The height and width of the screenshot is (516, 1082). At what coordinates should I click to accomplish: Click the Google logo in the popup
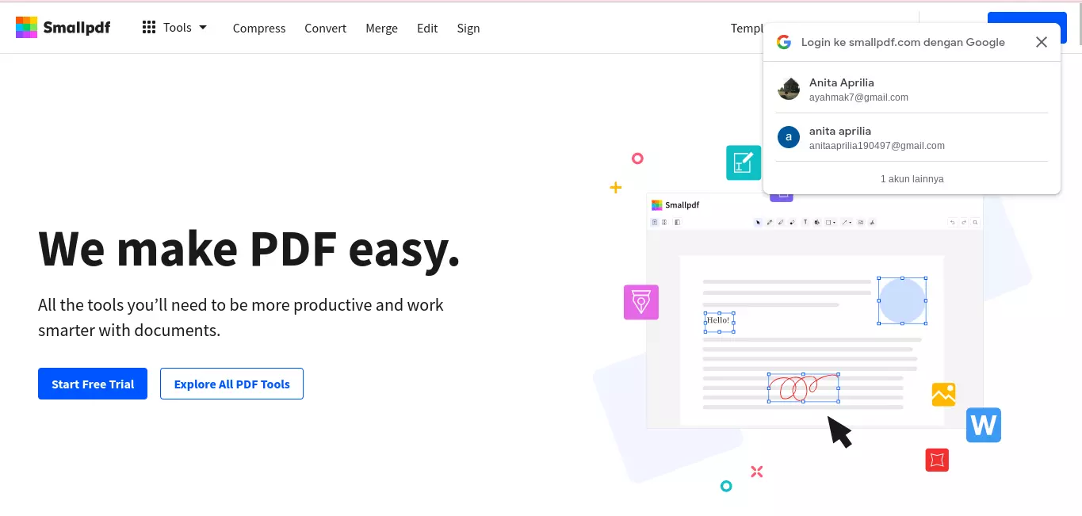[x=784, y=42]
